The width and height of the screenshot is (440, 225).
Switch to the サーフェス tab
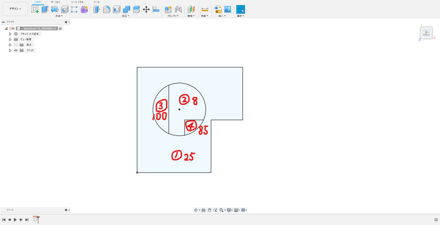coord(55,2)
